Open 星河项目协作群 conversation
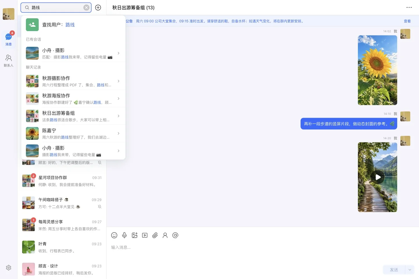The image size is (419, 279). [x=62, y=181]
